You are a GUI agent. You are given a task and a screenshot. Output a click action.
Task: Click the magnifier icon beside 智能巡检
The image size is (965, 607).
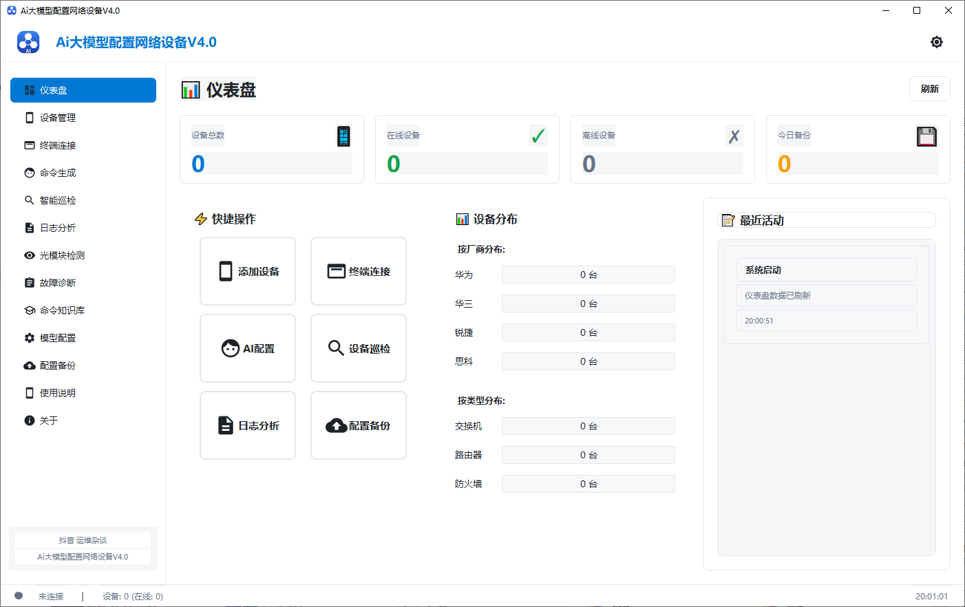pos(30,200)
